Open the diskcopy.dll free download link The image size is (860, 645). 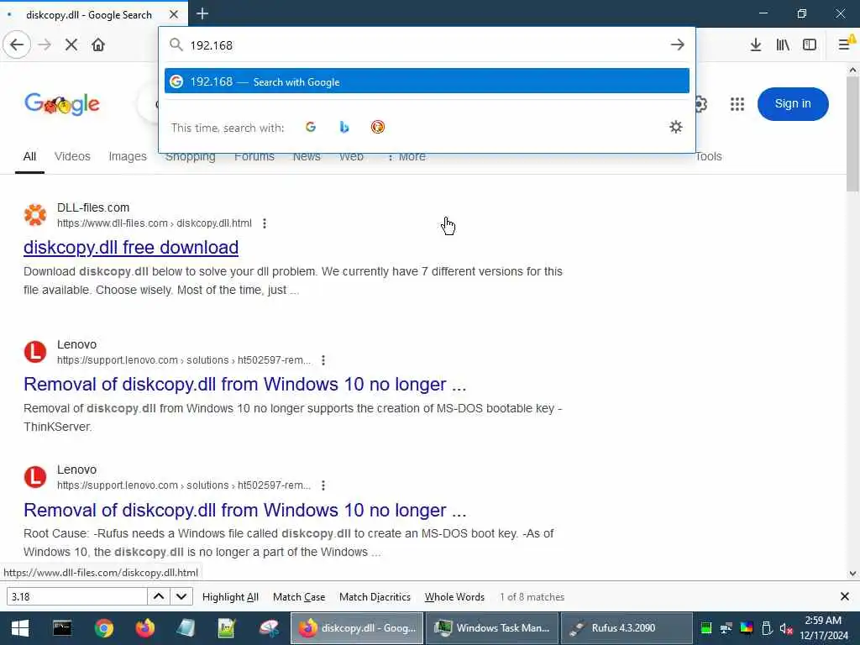tap(131, 248)
